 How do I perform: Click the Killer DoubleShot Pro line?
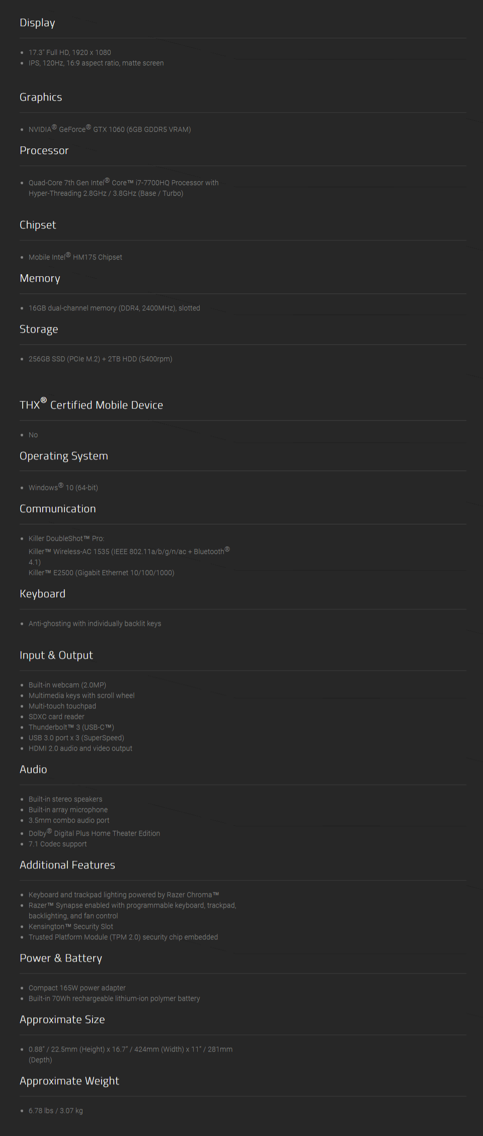pos(66,538)
